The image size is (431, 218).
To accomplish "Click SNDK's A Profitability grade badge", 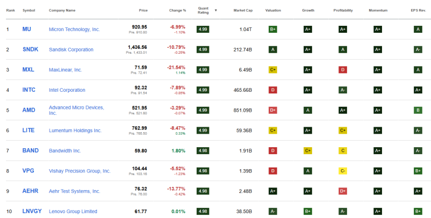I will (343, 49).
